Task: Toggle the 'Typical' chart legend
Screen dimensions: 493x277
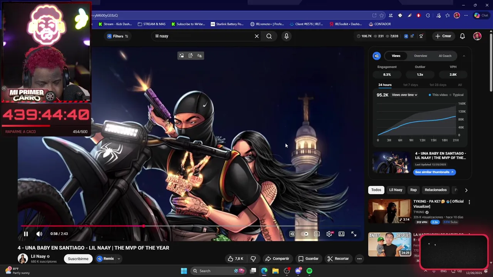Action: [x=456, y=95]
